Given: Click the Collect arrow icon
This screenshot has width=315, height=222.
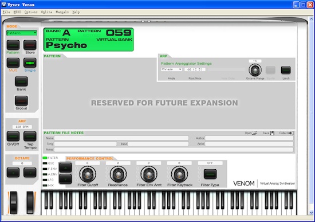Looking at the screenshot, I should point(291,133).
